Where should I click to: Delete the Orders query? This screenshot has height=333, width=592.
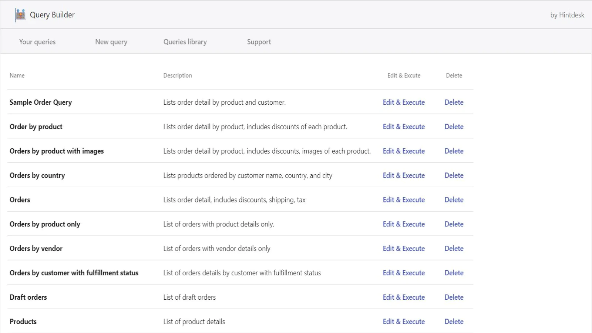coord(454,199)
